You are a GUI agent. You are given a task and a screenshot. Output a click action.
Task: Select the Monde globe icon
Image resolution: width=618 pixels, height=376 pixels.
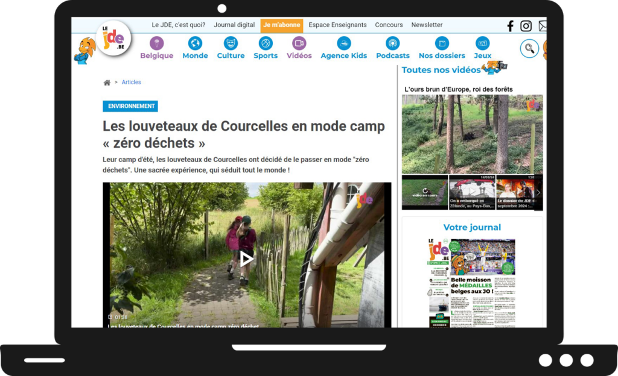(195, 43)
